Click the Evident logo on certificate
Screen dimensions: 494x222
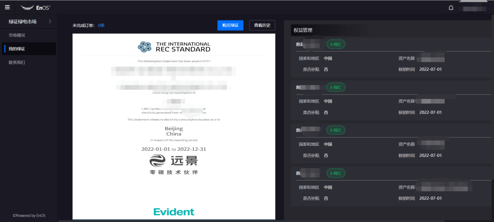click(x=174, y=212)
